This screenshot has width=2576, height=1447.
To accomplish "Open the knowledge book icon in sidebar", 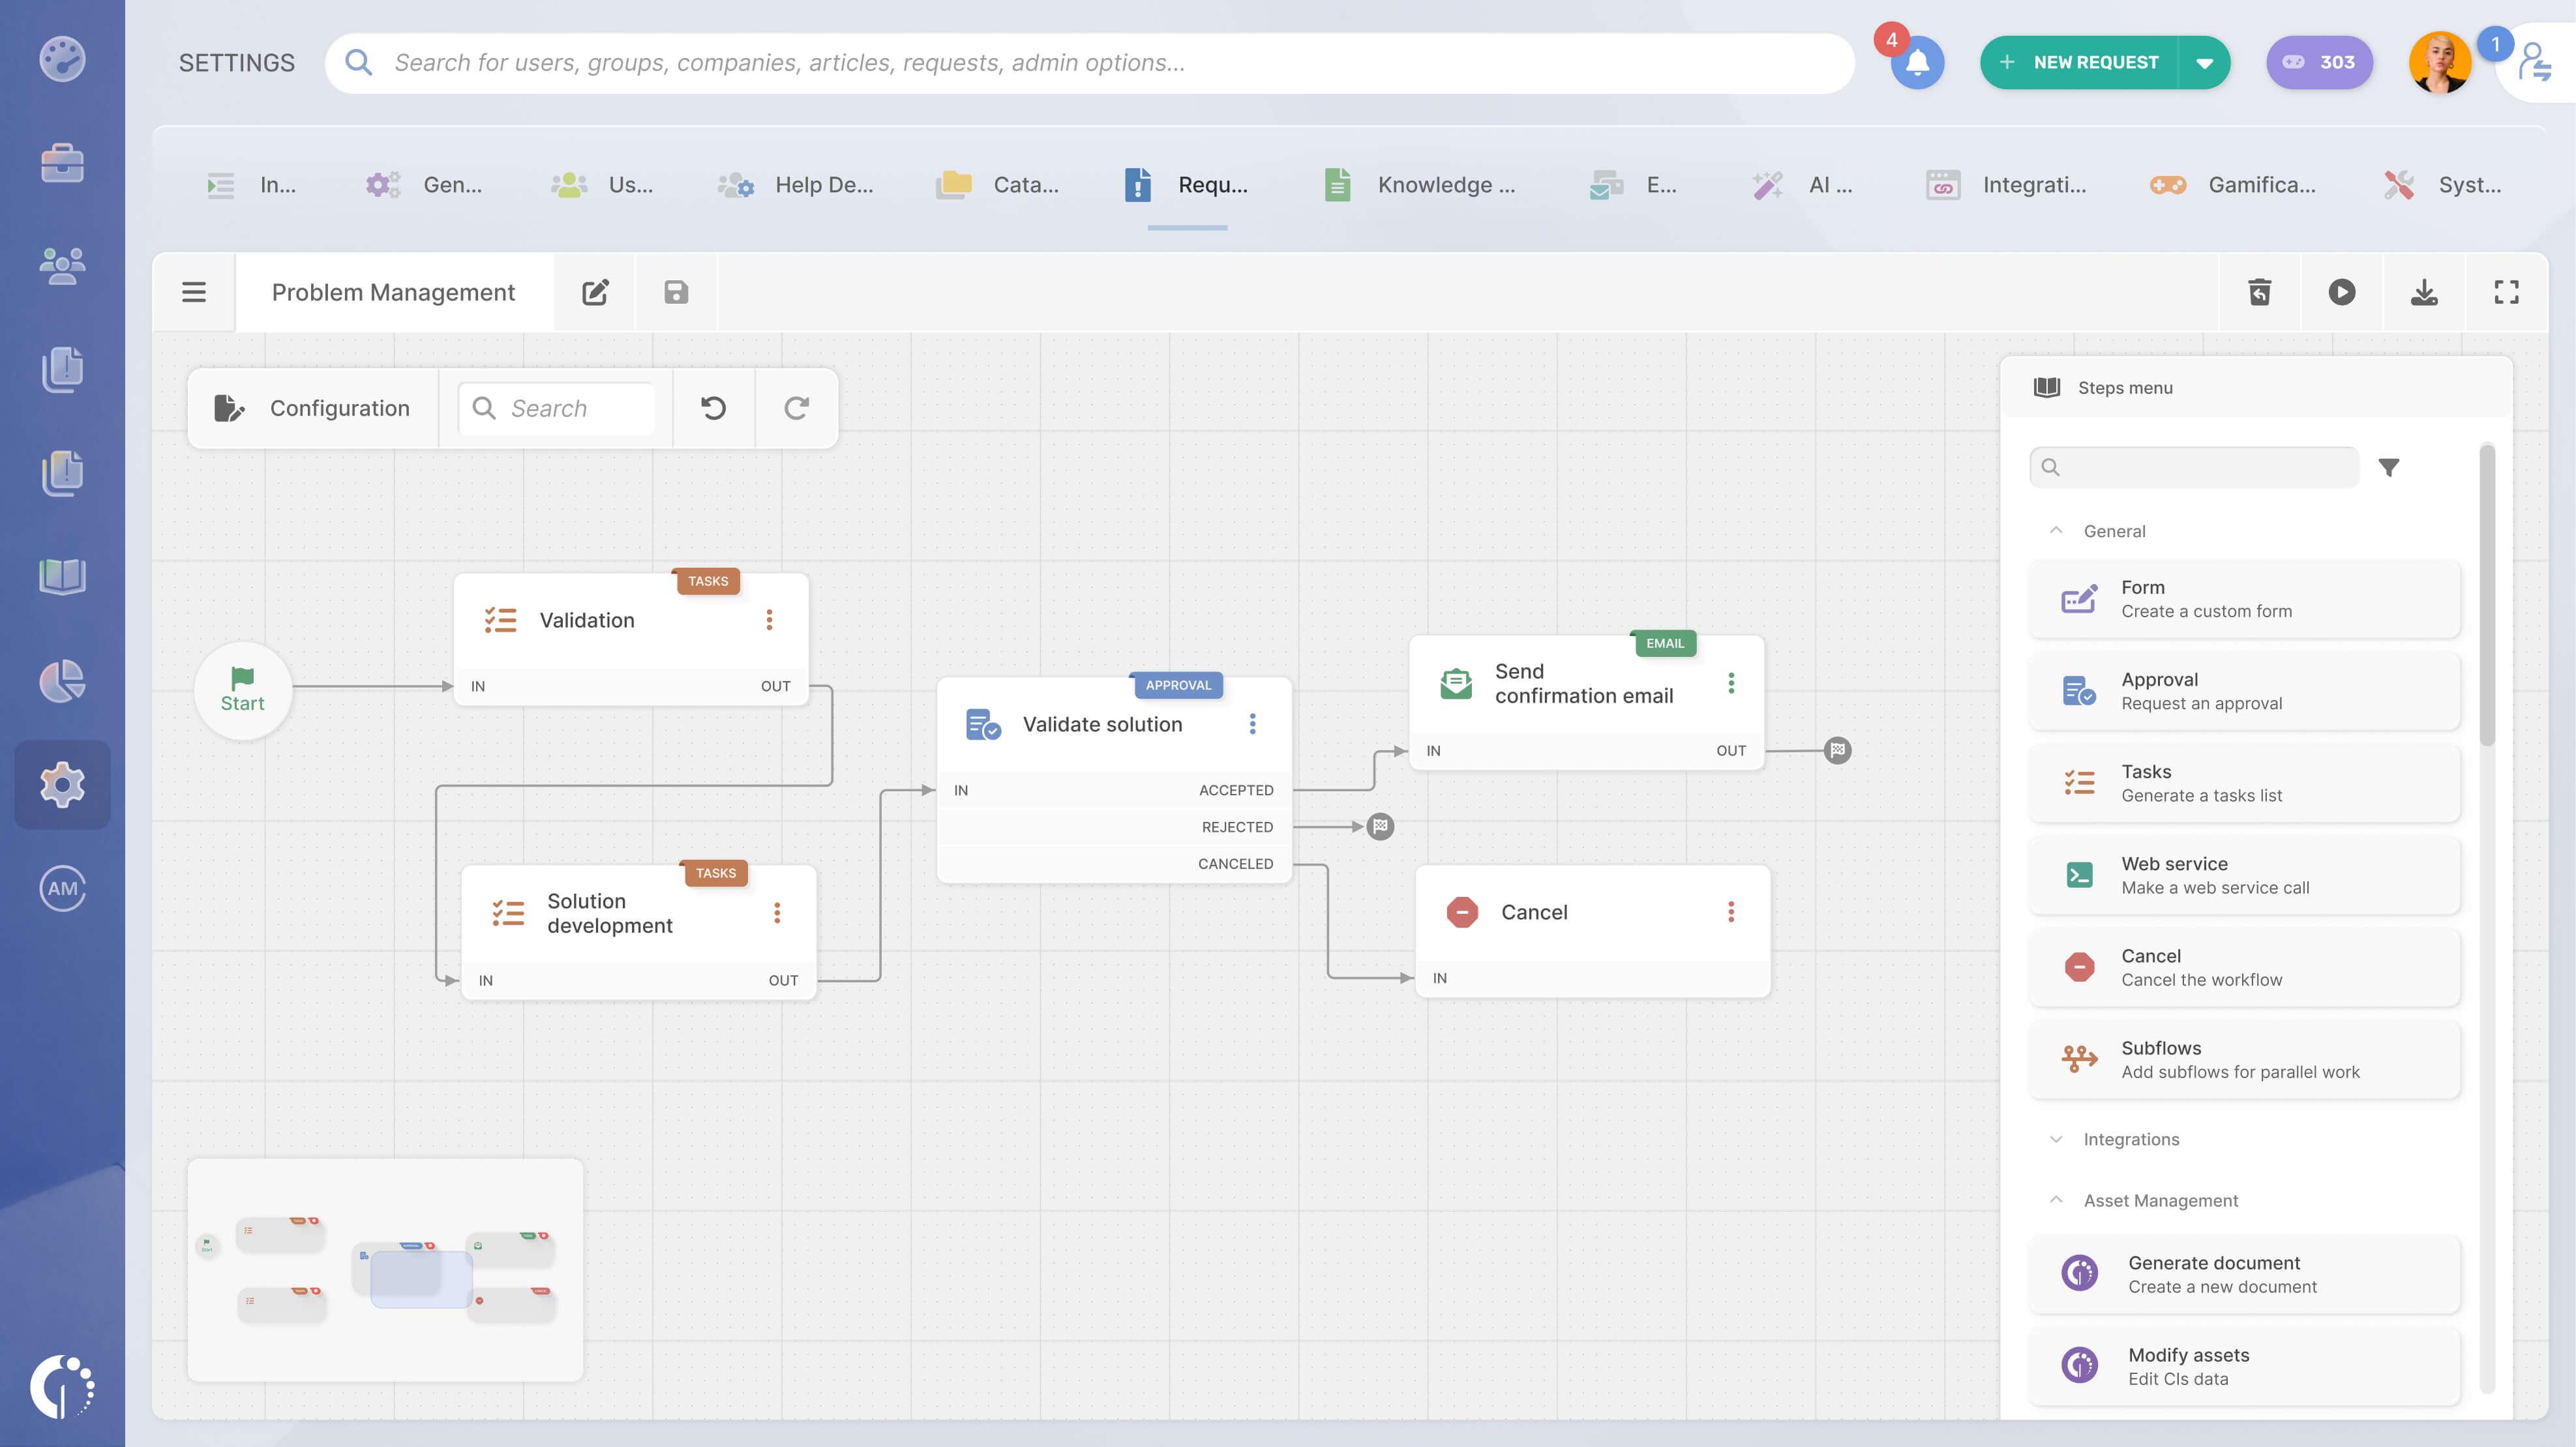I will pyautogui.click(x=62, y=577).
